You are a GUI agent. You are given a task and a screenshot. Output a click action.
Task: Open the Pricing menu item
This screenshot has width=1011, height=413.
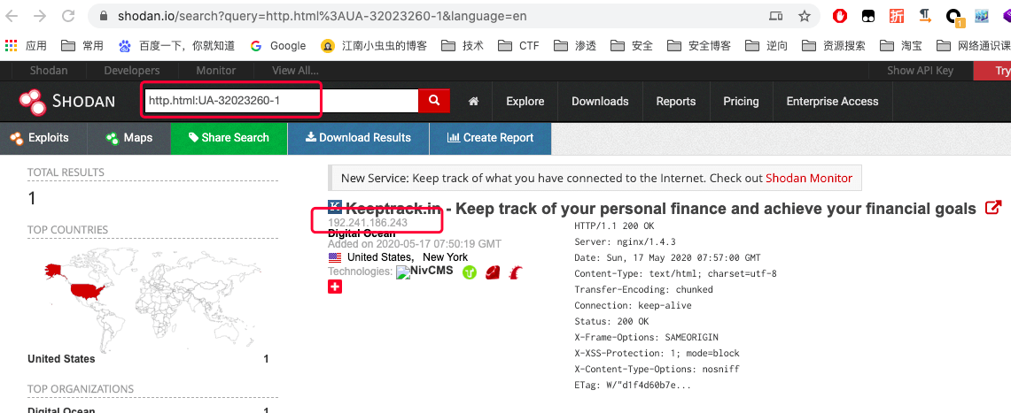[741, 101]
